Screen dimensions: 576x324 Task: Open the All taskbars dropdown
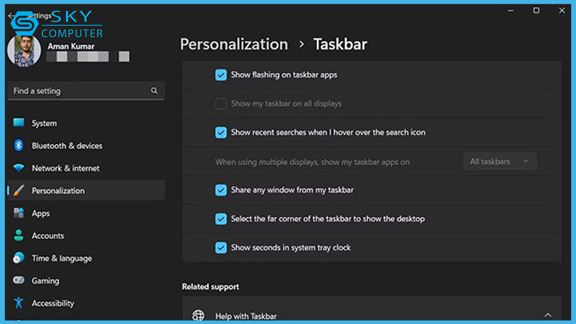point(499,162)
